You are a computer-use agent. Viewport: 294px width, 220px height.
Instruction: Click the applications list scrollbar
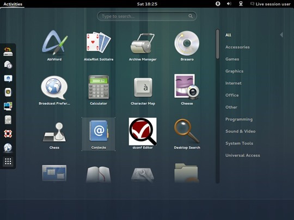pos(217,106)
